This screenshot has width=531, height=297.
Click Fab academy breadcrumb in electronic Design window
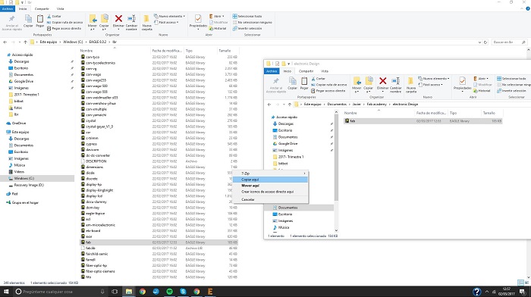click(376, 105)
